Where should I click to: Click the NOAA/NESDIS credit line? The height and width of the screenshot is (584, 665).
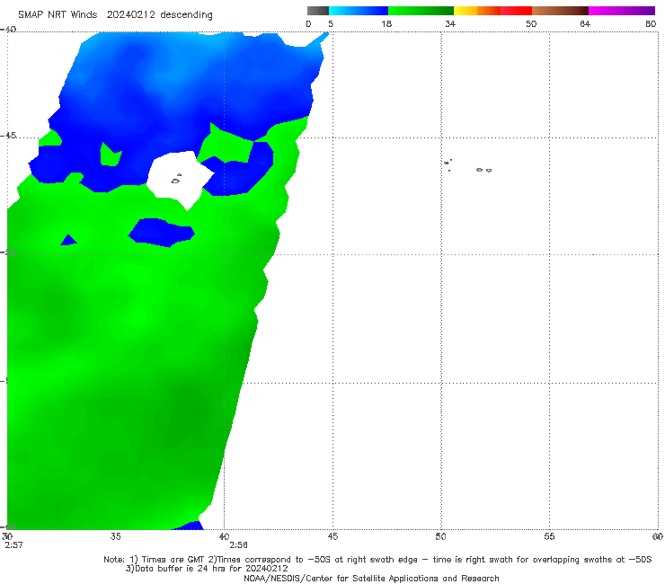(x=371, y=579)
